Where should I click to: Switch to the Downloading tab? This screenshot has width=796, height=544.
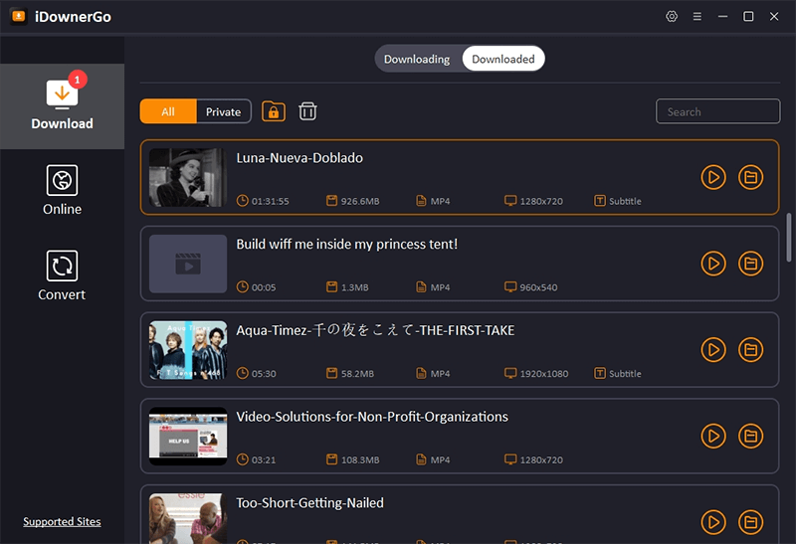point(417,59)
